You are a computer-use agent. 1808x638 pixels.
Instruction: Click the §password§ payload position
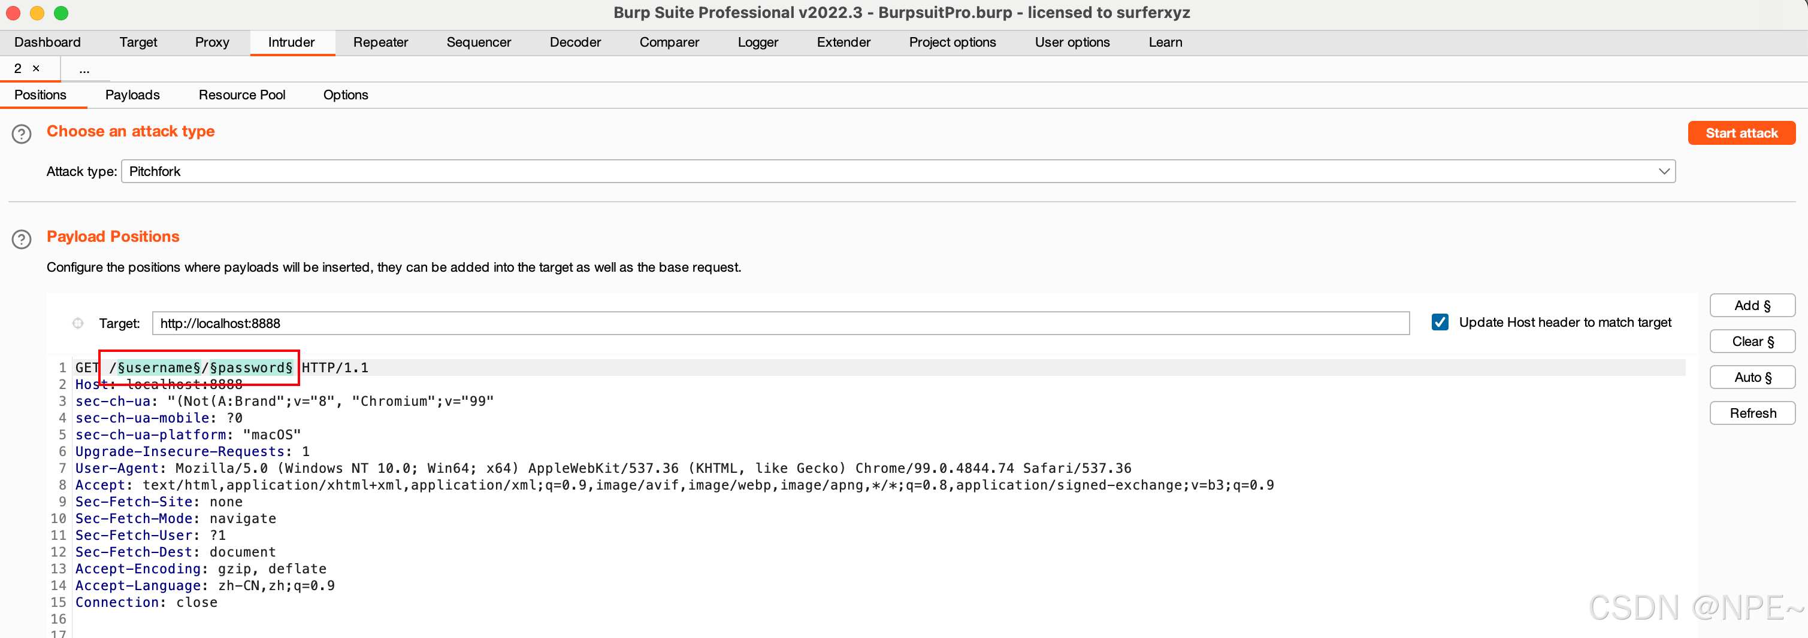pyautogui.click(x=251, y=367)
